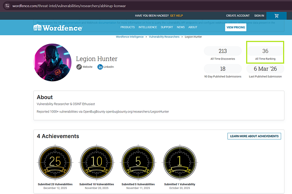Screen dimensions: 292x194
Task: Open the shopping cart icon
Action: pyautogui.click(x=277, y=16)
